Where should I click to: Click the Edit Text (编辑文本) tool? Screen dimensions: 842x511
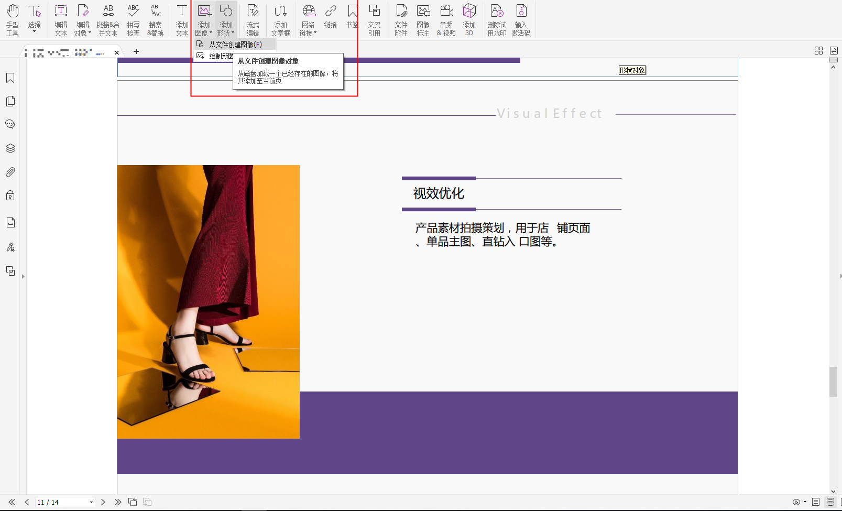pyautogui.click(x=61, y=19)
